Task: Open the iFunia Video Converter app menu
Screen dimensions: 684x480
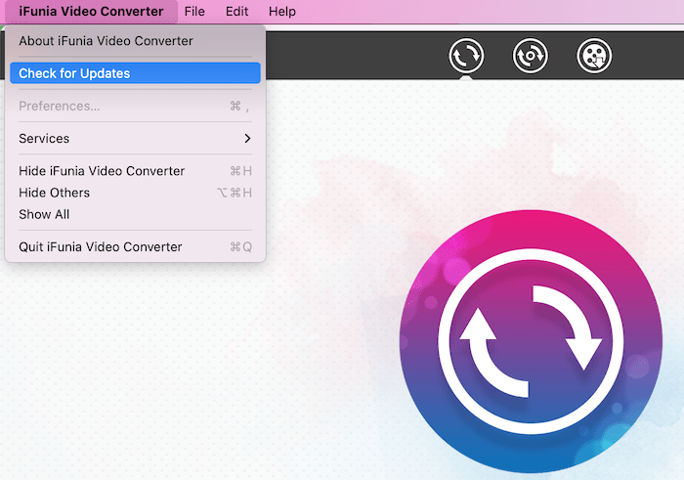Action: (x=91, y=12)
